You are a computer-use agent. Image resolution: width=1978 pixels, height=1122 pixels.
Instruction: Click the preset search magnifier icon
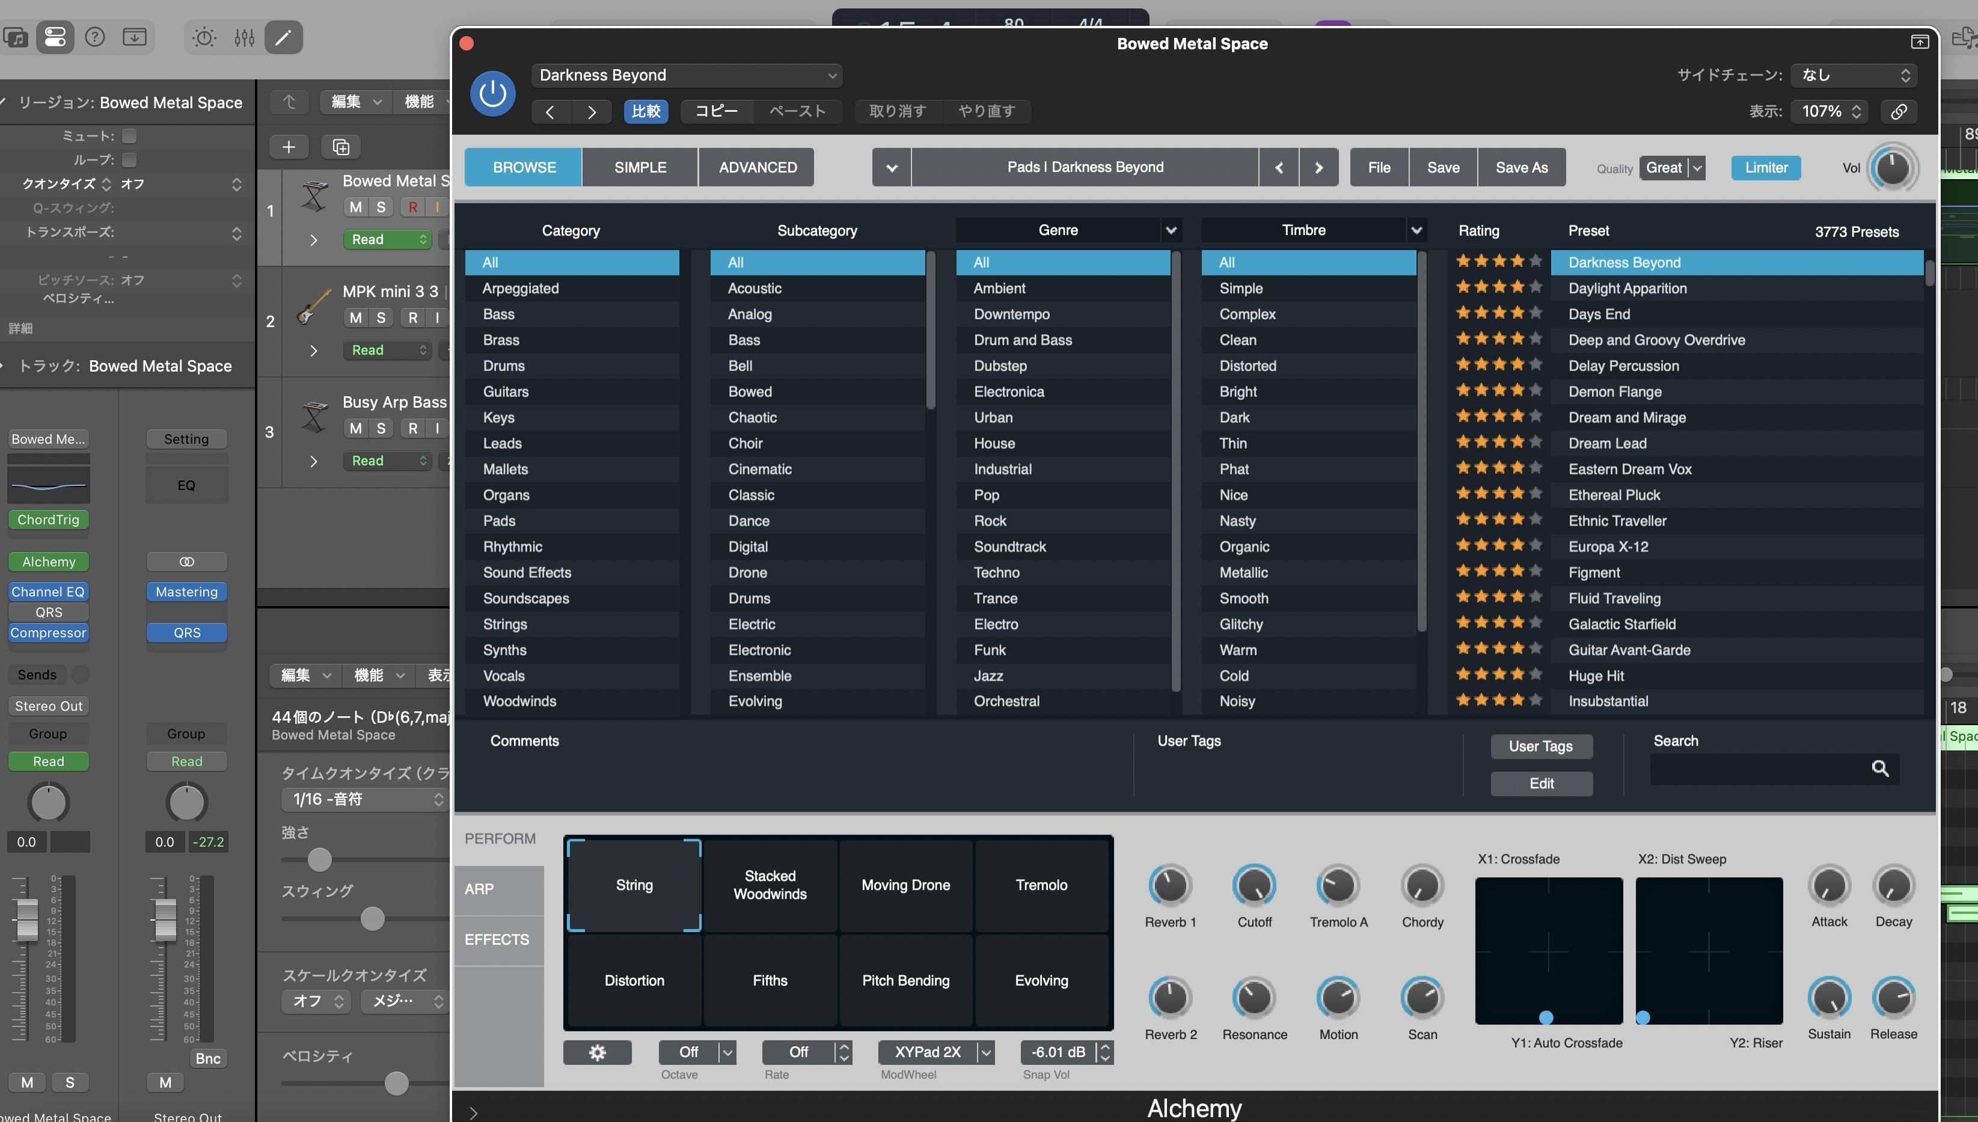tap(1879, 768)
